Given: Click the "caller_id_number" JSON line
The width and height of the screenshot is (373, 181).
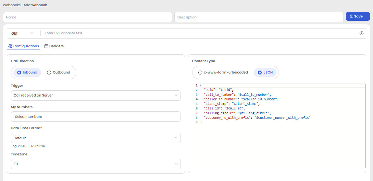Looking at the screenshot, I should point(241,99).
